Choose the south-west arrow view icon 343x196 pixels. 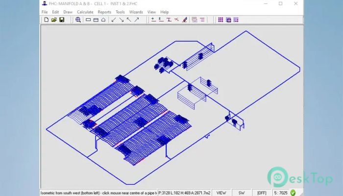pyautogui.click(x=114, y=20)
